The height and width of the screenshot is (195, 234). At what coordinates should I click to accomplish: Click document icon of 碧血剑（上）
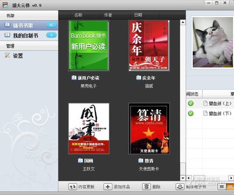pyautogui.click(x=205, y=103)
